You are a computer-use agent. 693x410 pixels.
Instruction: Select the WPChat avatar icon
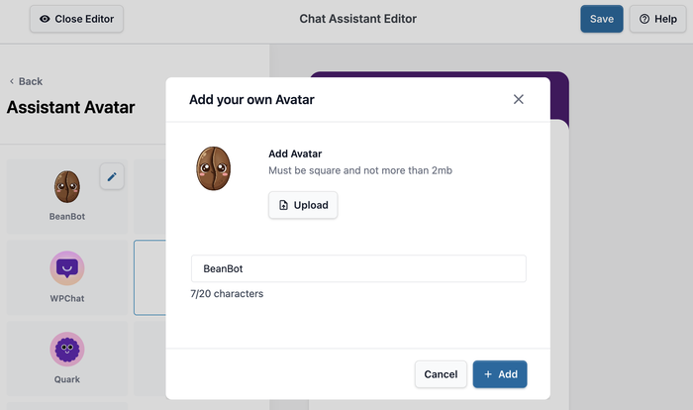(x=67, y=267)
